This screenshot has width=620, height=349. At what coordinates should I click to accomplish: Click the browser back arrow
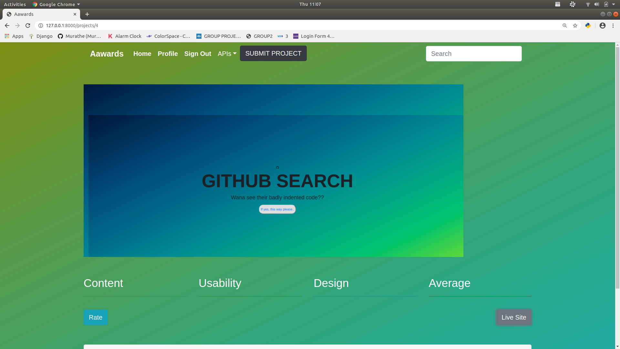pos(7,26)
